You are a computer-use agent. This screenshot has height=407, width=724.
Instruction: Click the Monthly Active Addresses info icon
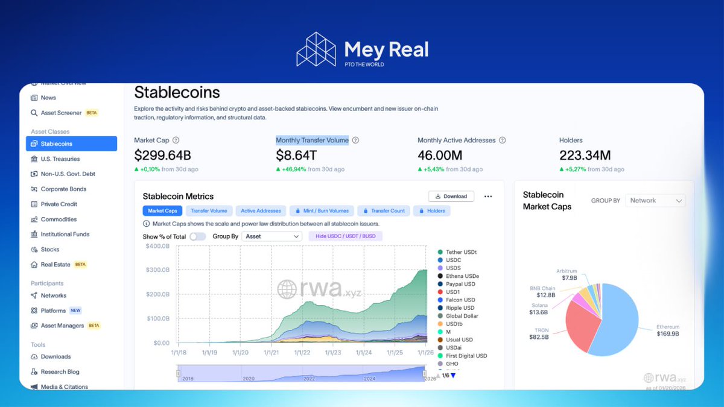pos(503,140)
